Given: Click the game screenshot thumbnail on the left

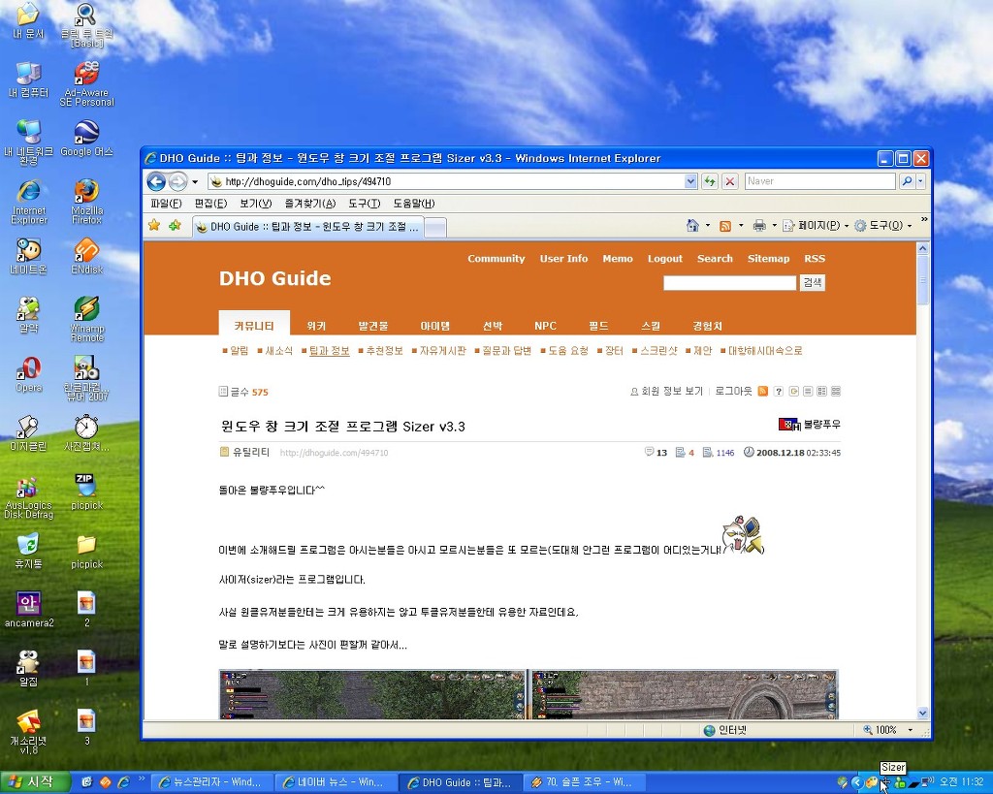Looking at the screenshot, I should coord(372,694).
